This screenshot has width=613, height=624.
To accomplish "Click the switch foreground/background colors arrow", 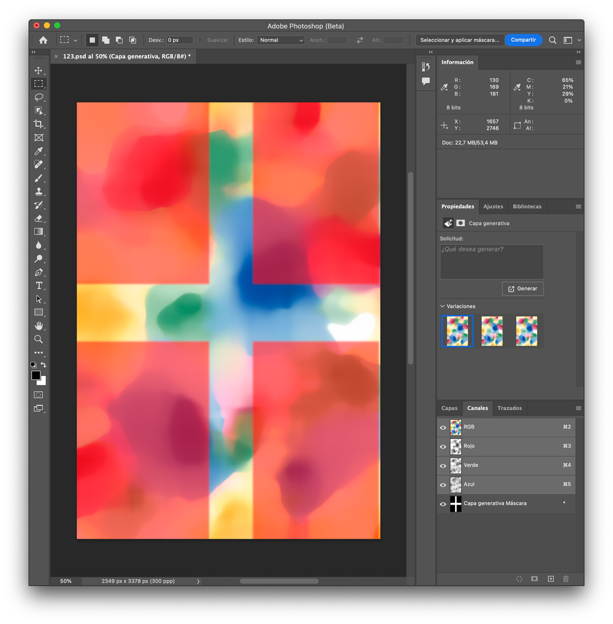I will [43, 365].
